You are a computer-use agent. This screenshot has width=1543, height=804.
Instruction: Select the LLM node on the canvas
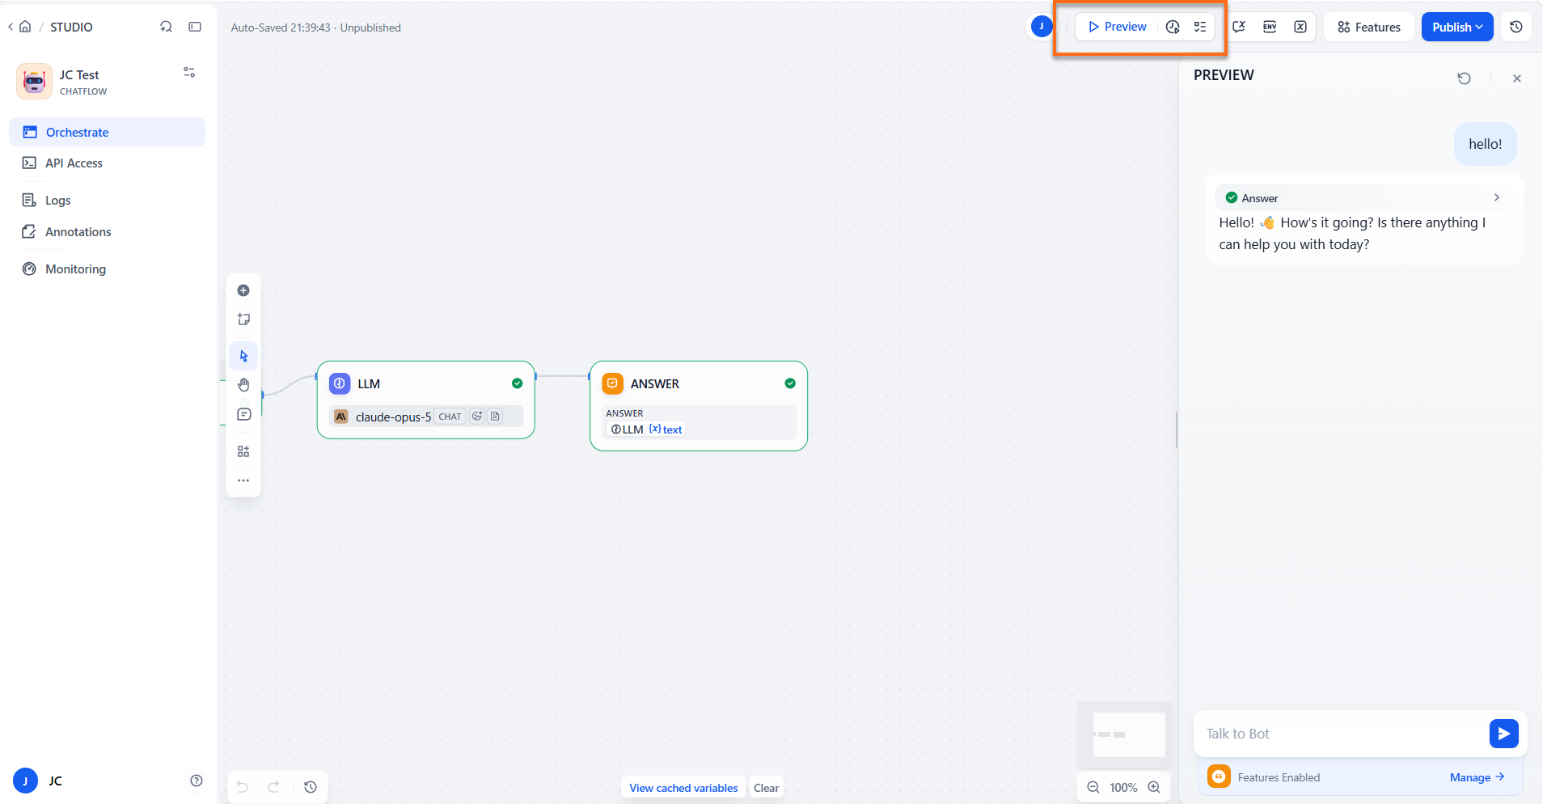point(426,400)
